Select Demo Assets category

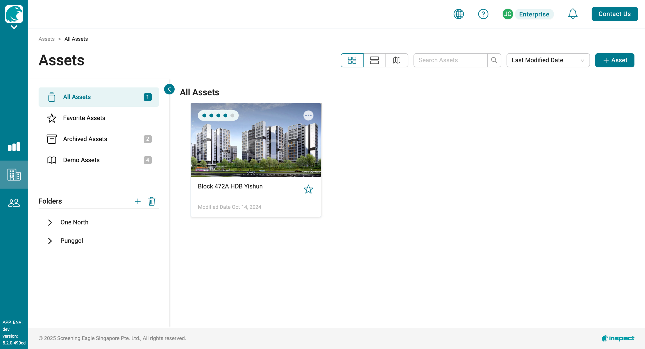pyautogui.click(x=81, y=160)
